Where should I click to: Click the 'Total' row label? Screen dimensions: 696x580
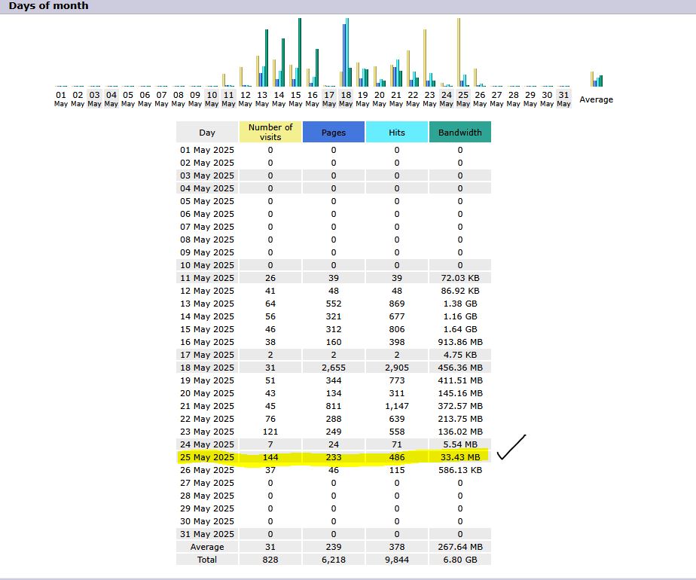207,560
